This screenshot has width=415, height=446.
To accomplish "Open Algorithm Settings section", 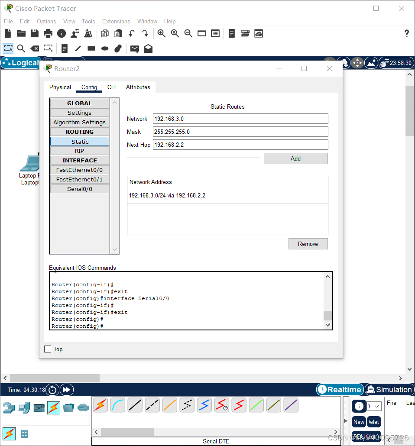I will tap(80, 122).
